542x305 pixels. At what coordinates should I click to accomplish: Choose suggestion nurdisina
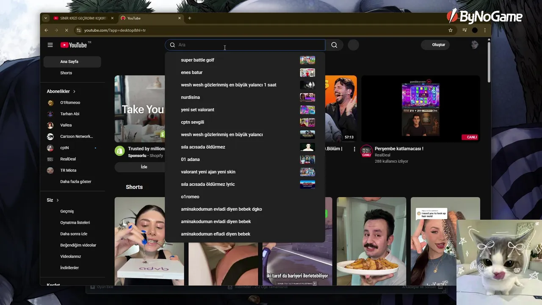245,97
